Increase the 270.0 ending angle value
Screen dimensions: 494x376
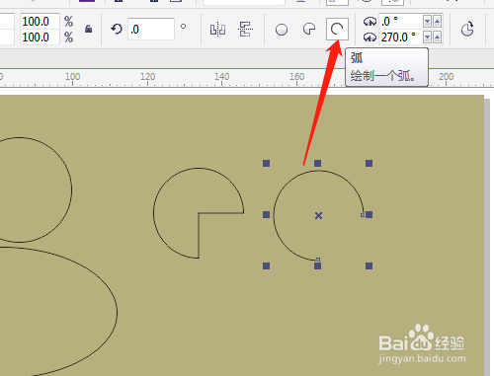click(437, 38)
